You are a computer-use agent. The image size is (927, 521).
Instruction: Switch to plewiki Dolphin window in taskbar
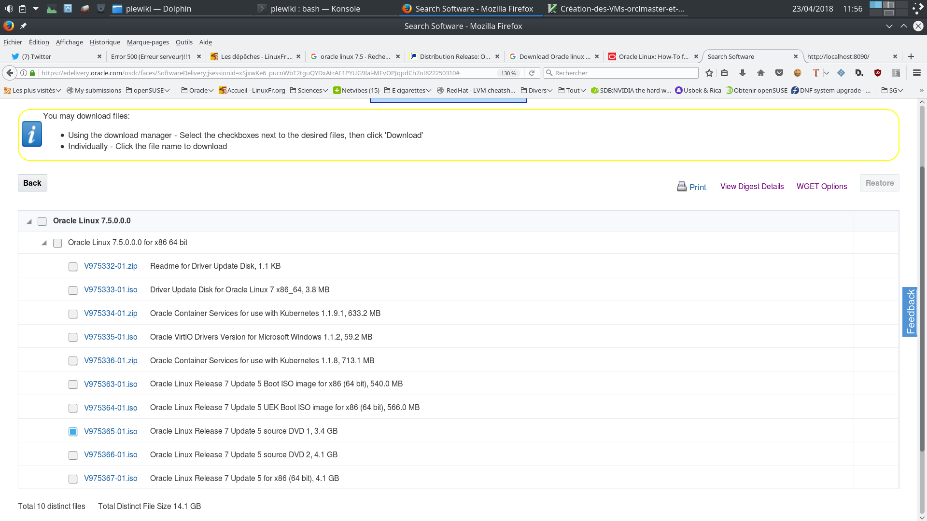[181, 9]
